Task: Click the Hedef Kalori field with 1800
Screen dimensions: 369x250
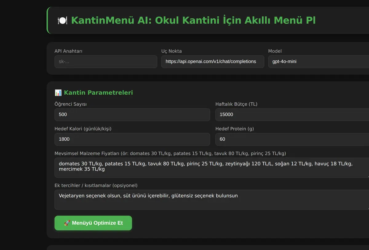Action: 132,139
